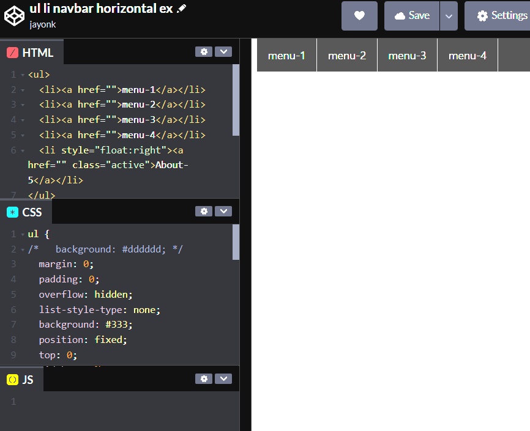Open the menu-3 link in the preview
The width and height of the screenshot is (530, 431).
[x=406, y=54]
